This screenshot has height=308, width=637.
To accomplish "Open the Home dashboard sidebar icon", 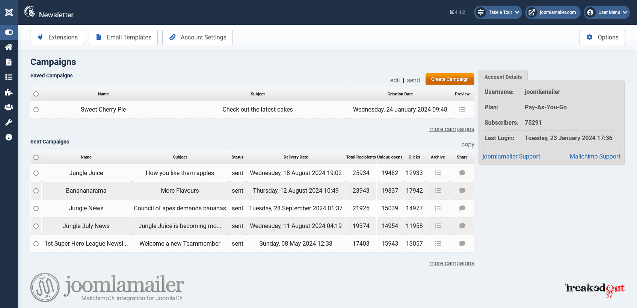I will tap(9, 47).
